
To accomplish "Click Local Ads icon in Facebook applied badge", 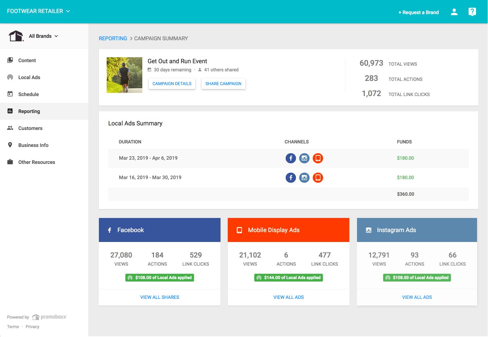I will 130,278.
